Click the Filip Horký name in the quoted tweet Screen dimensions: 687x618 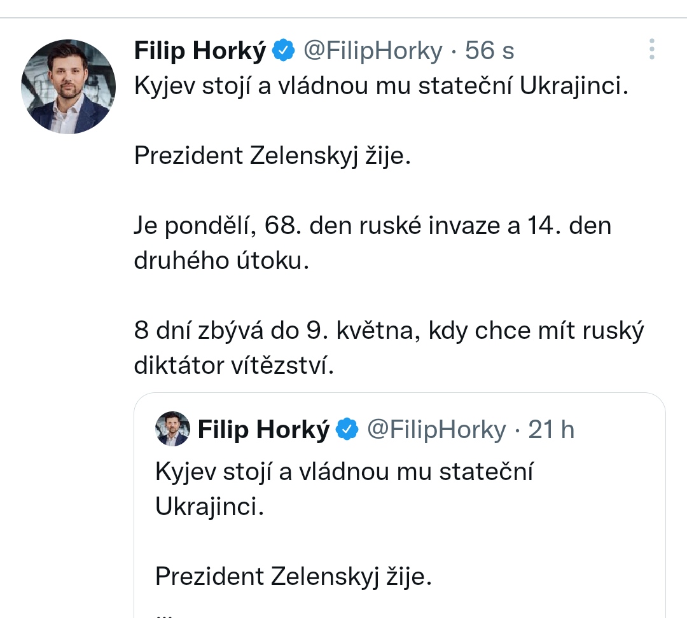264,430
